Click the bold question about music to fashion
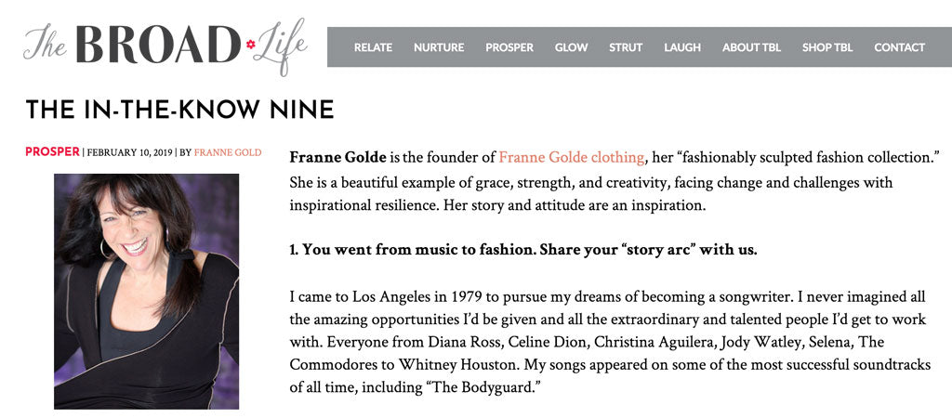952x418 pixels. click(x=522, y=251)
